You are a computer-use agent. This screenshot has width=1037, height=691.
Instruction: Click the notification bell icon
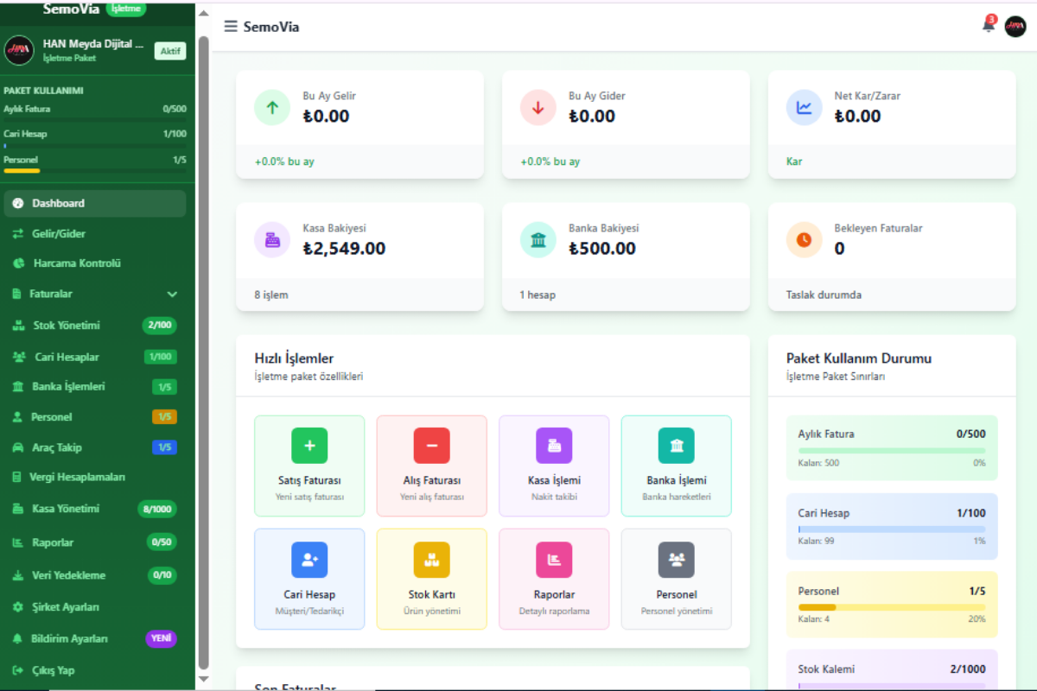tap(988, 26)
